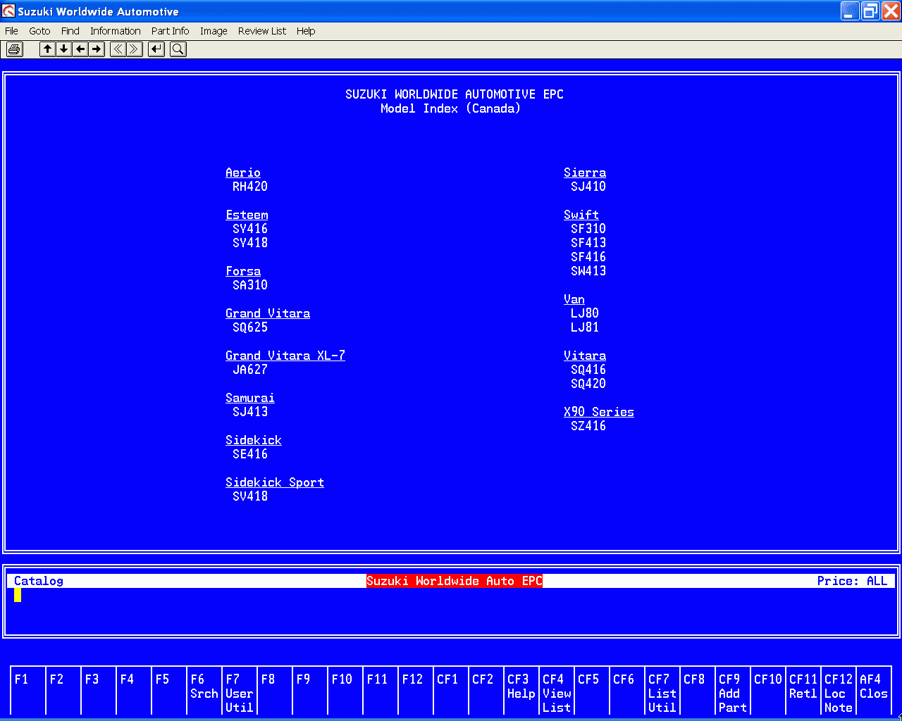This screenshot has width=902, height=721.
Task: Open the File menu
Action: pos(11,31)
